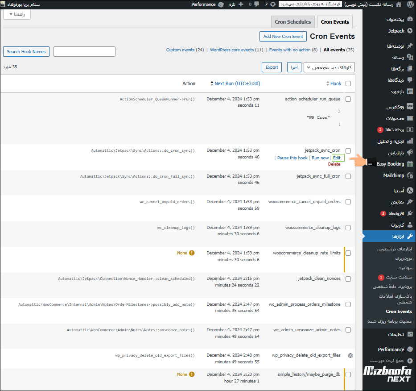Viewport: 416px width, 391px height.
Task: Switch to Cron Schedules tab
Action: tap(293, 22)
